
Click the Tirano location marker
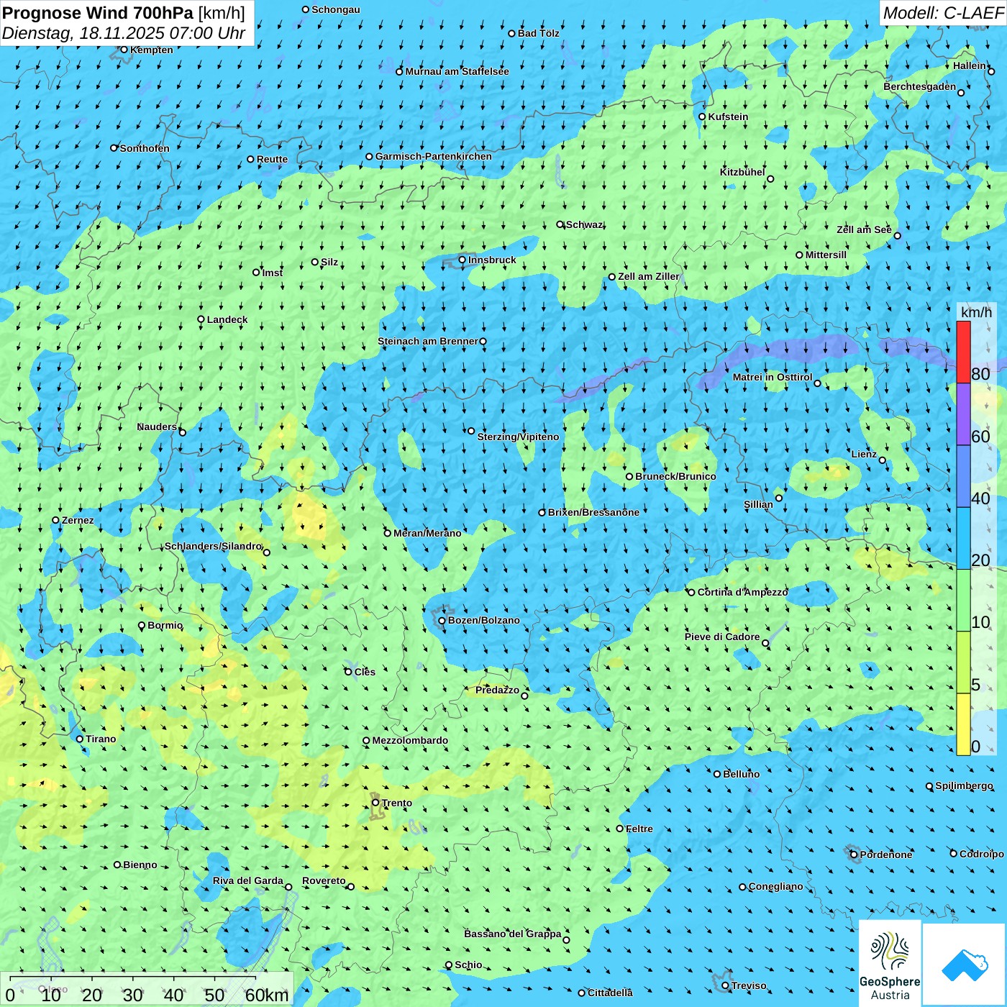click(80, 739)
